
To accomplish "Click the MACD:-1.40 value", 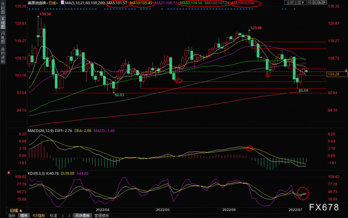I will (104, 131).
